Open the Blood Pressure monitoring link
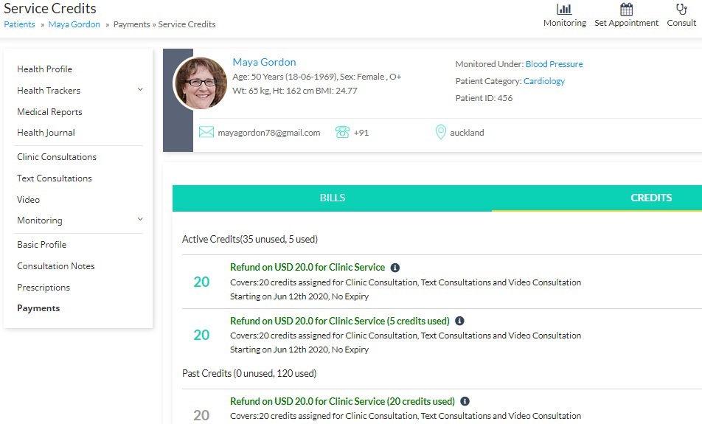 (554, 64)
